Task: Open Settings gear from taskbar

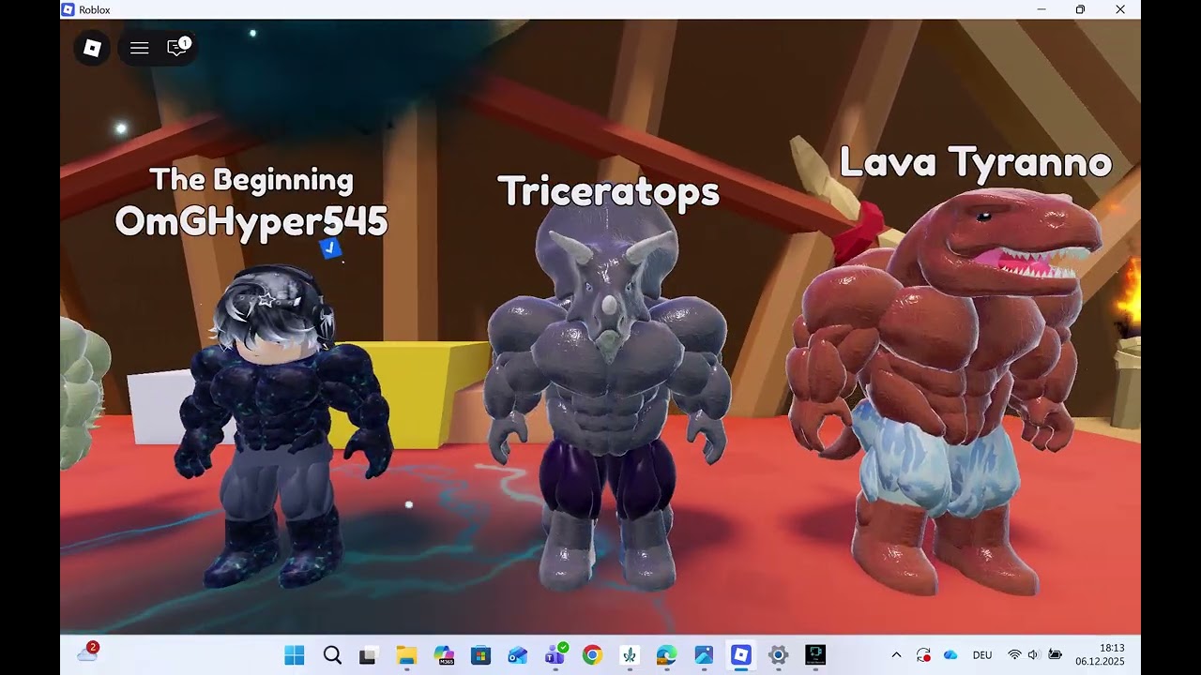Action: pos(778,655)
